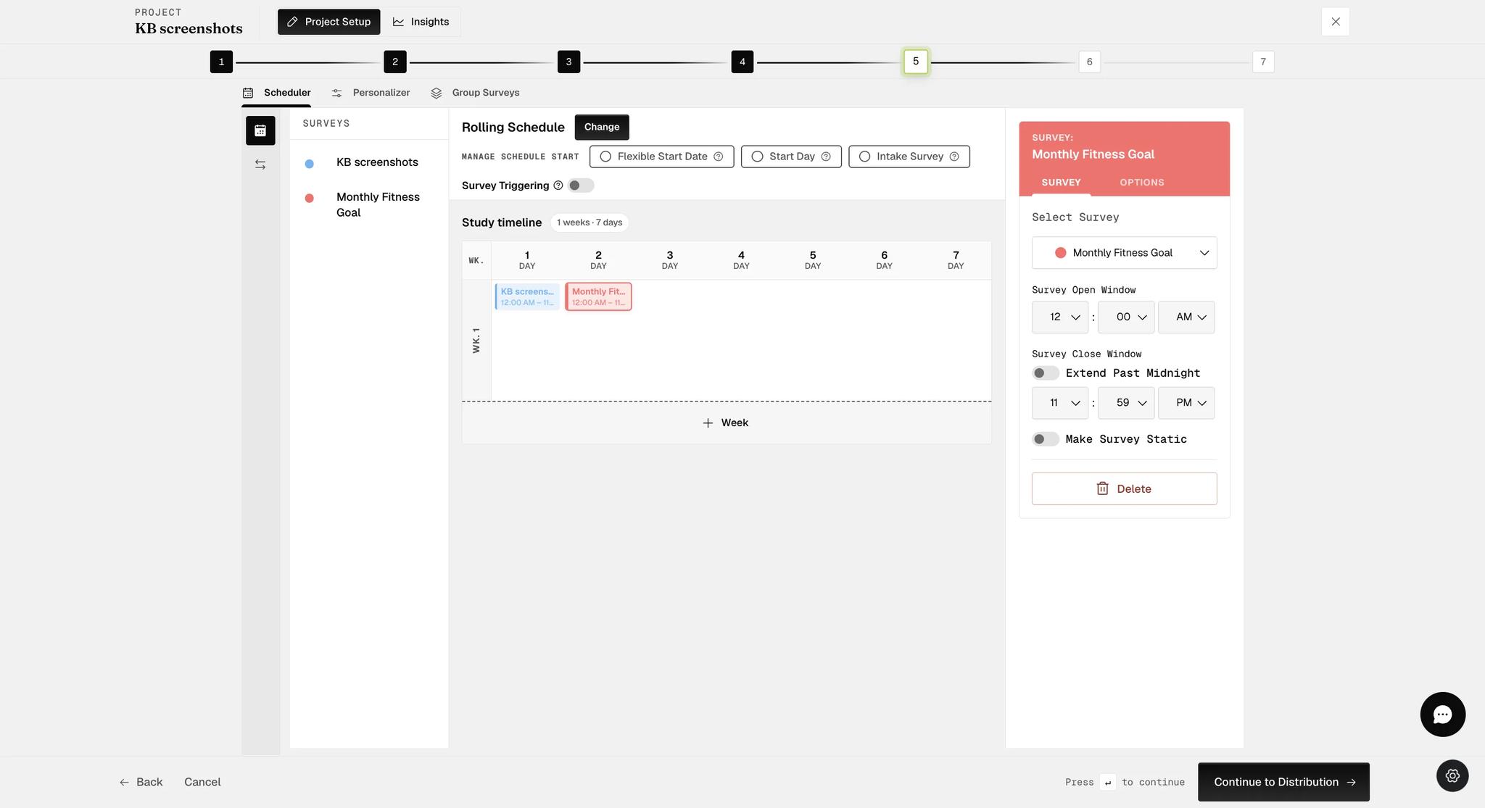Select Flexible Start Date option
The image size is (1485, 808).
click(x=661, y=157)
